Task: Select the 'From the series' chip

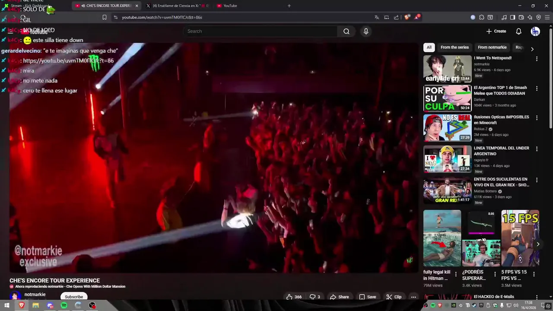Action: point(454,48)
